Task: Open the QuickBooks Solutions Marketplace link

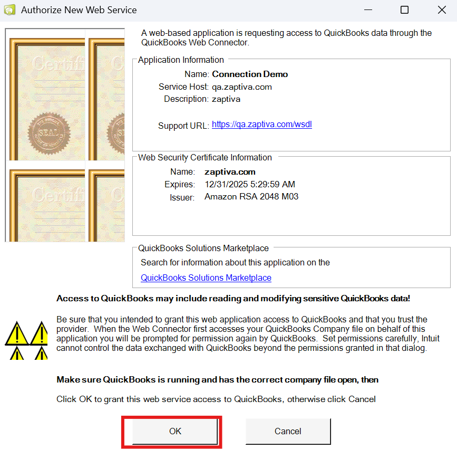Action: 206,278
